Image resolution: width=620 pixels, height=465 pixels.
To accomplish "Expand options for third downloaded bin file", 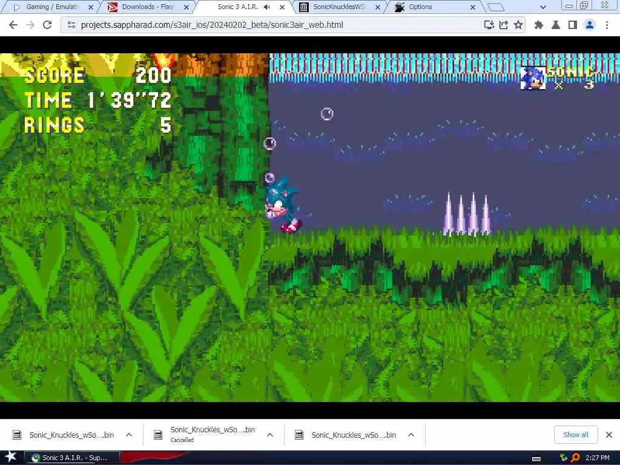I will [411, 435].
